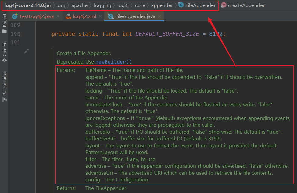Select the logging breadcrumb segment
Viewport: 297px width, 193px height.
click(102, 5)
